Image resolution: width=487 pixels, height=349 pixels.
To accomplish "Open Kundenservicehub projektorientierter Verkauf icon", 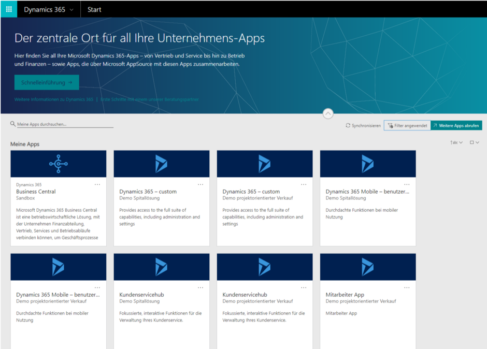I will click(265, 267).
